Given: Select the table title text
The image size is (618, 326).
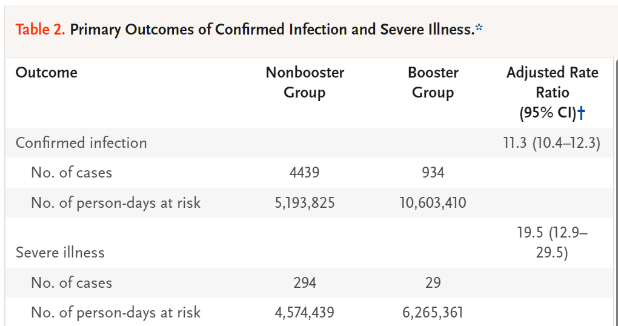Looking at the screenshot, I should [272, 30].
